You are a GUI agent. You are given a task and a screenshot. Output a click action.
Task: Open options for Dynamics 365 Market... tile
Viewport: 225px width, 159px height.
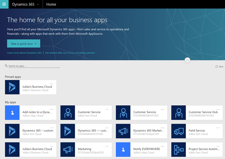click(162, 128)
